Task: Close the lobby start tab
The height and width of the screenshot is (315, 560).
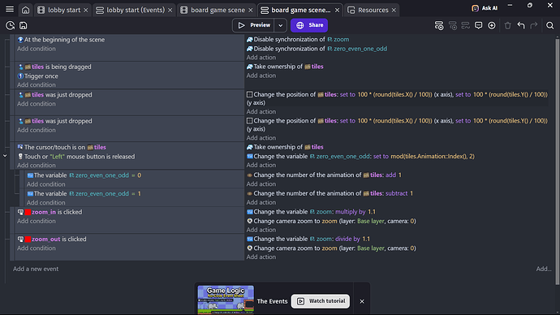Action: [x=86, y=10]
